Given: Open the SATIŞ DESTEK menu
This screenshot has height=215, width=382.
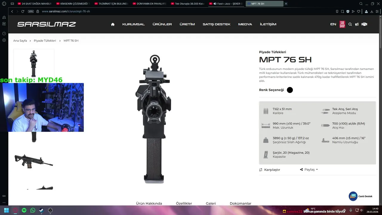Looking at the screenshot, I should (216, 24).
